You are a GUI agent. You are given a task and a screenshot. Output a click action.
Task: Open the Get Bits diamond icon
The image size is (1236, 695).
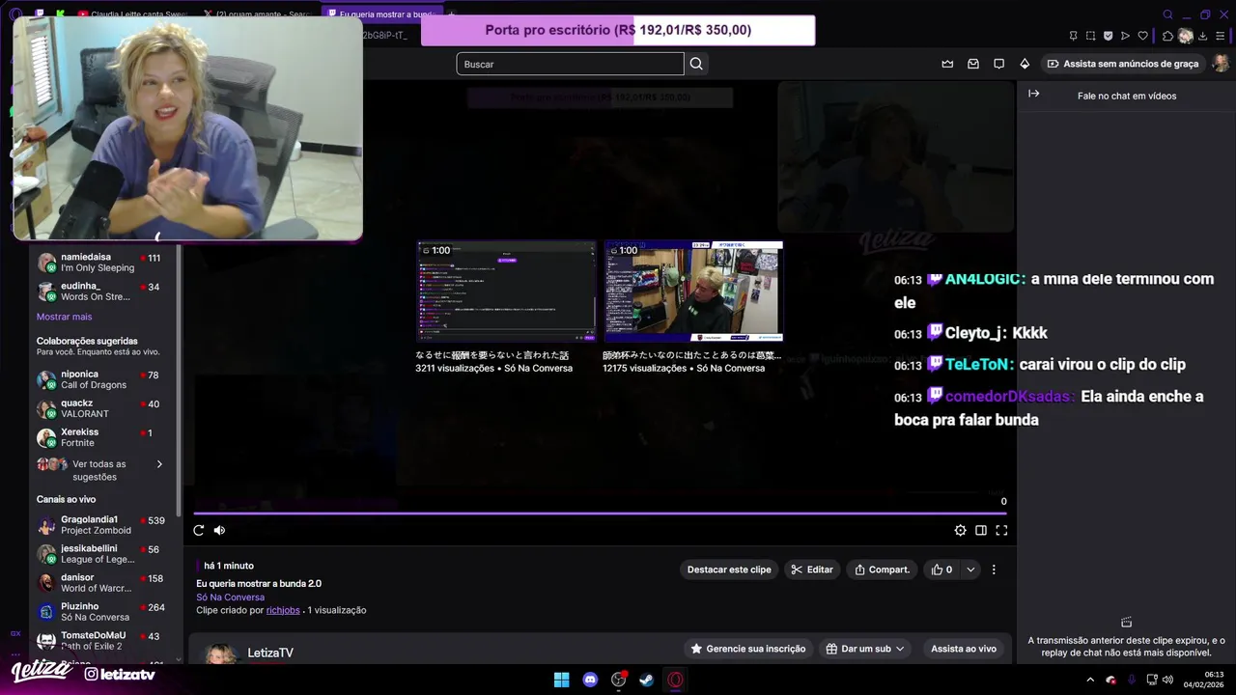[x=1025, y=64]
